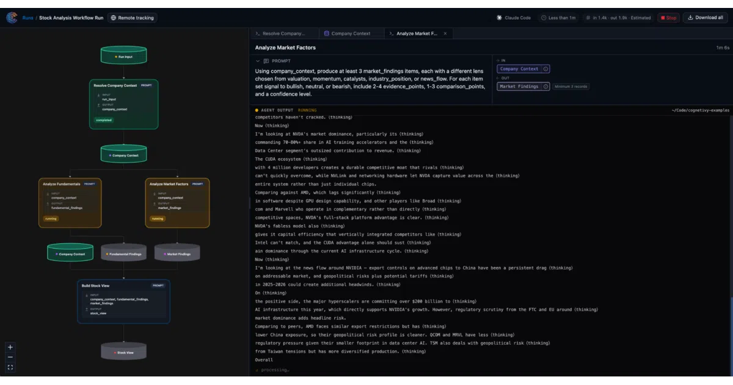Select the Resolve Company Context step node
The image size is (733, 385).
123,104
